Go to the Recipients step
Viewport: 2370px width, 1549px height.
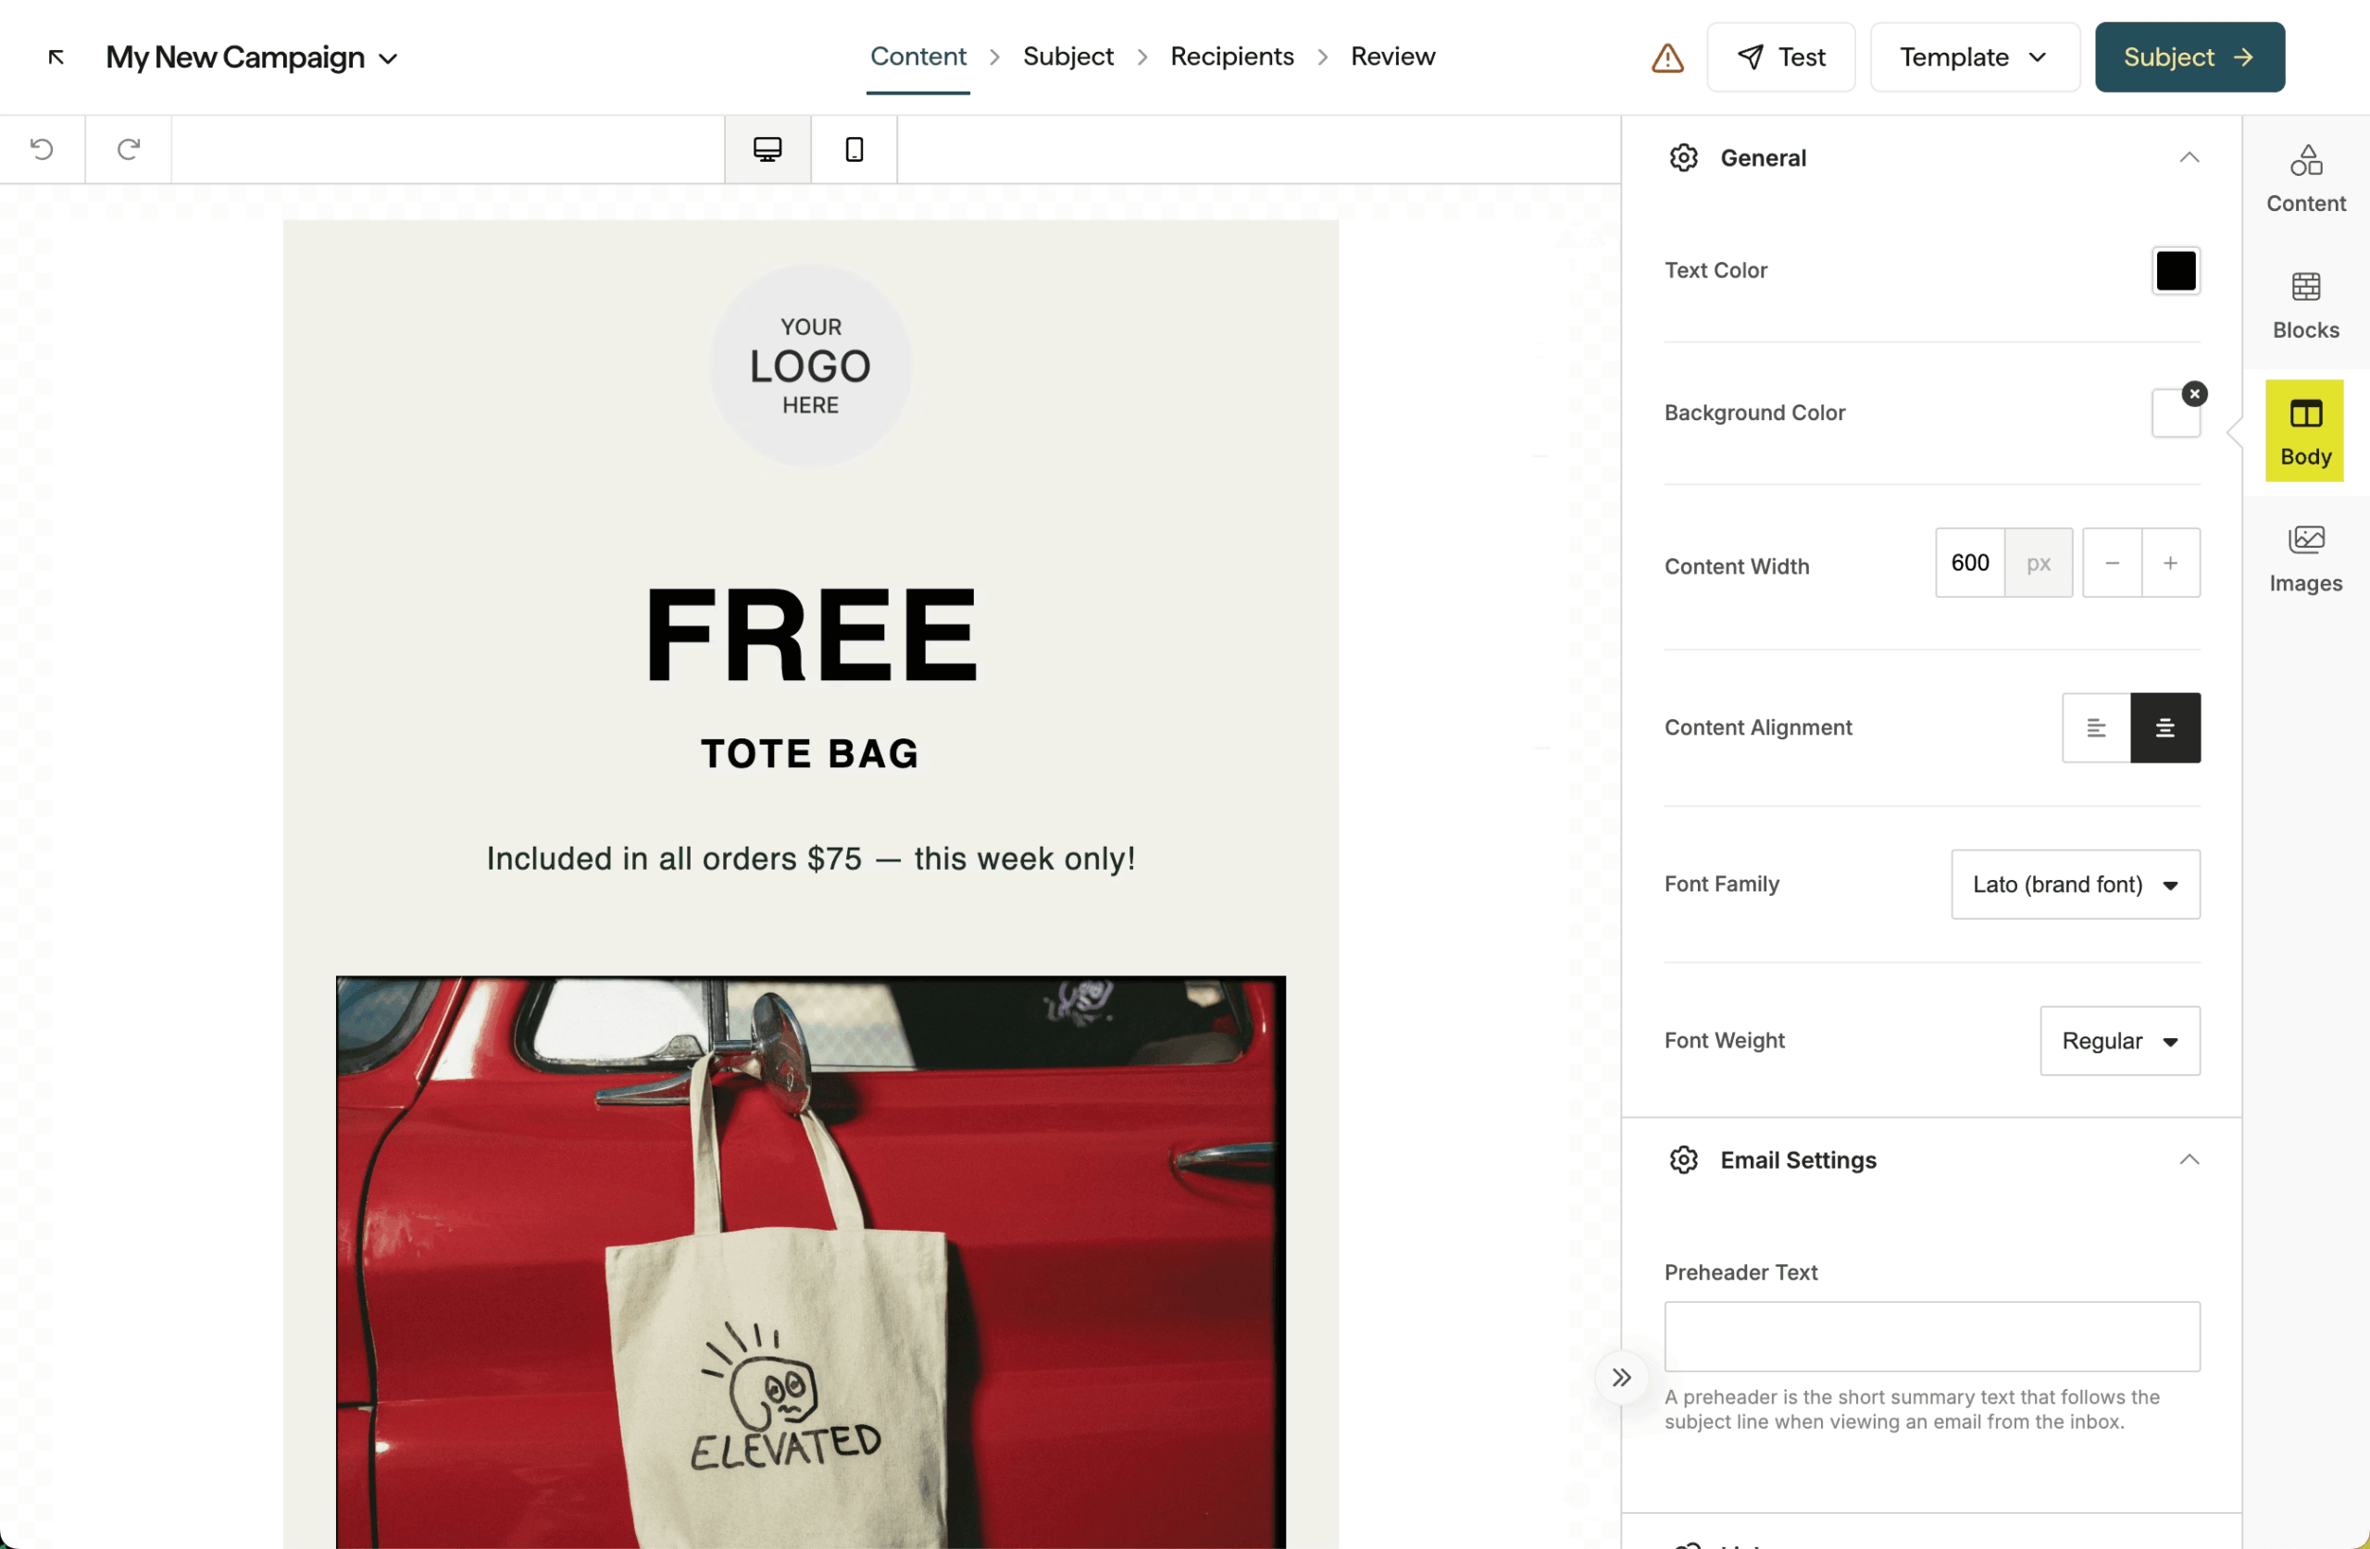pyautogui.click(x=1232, y=56)
